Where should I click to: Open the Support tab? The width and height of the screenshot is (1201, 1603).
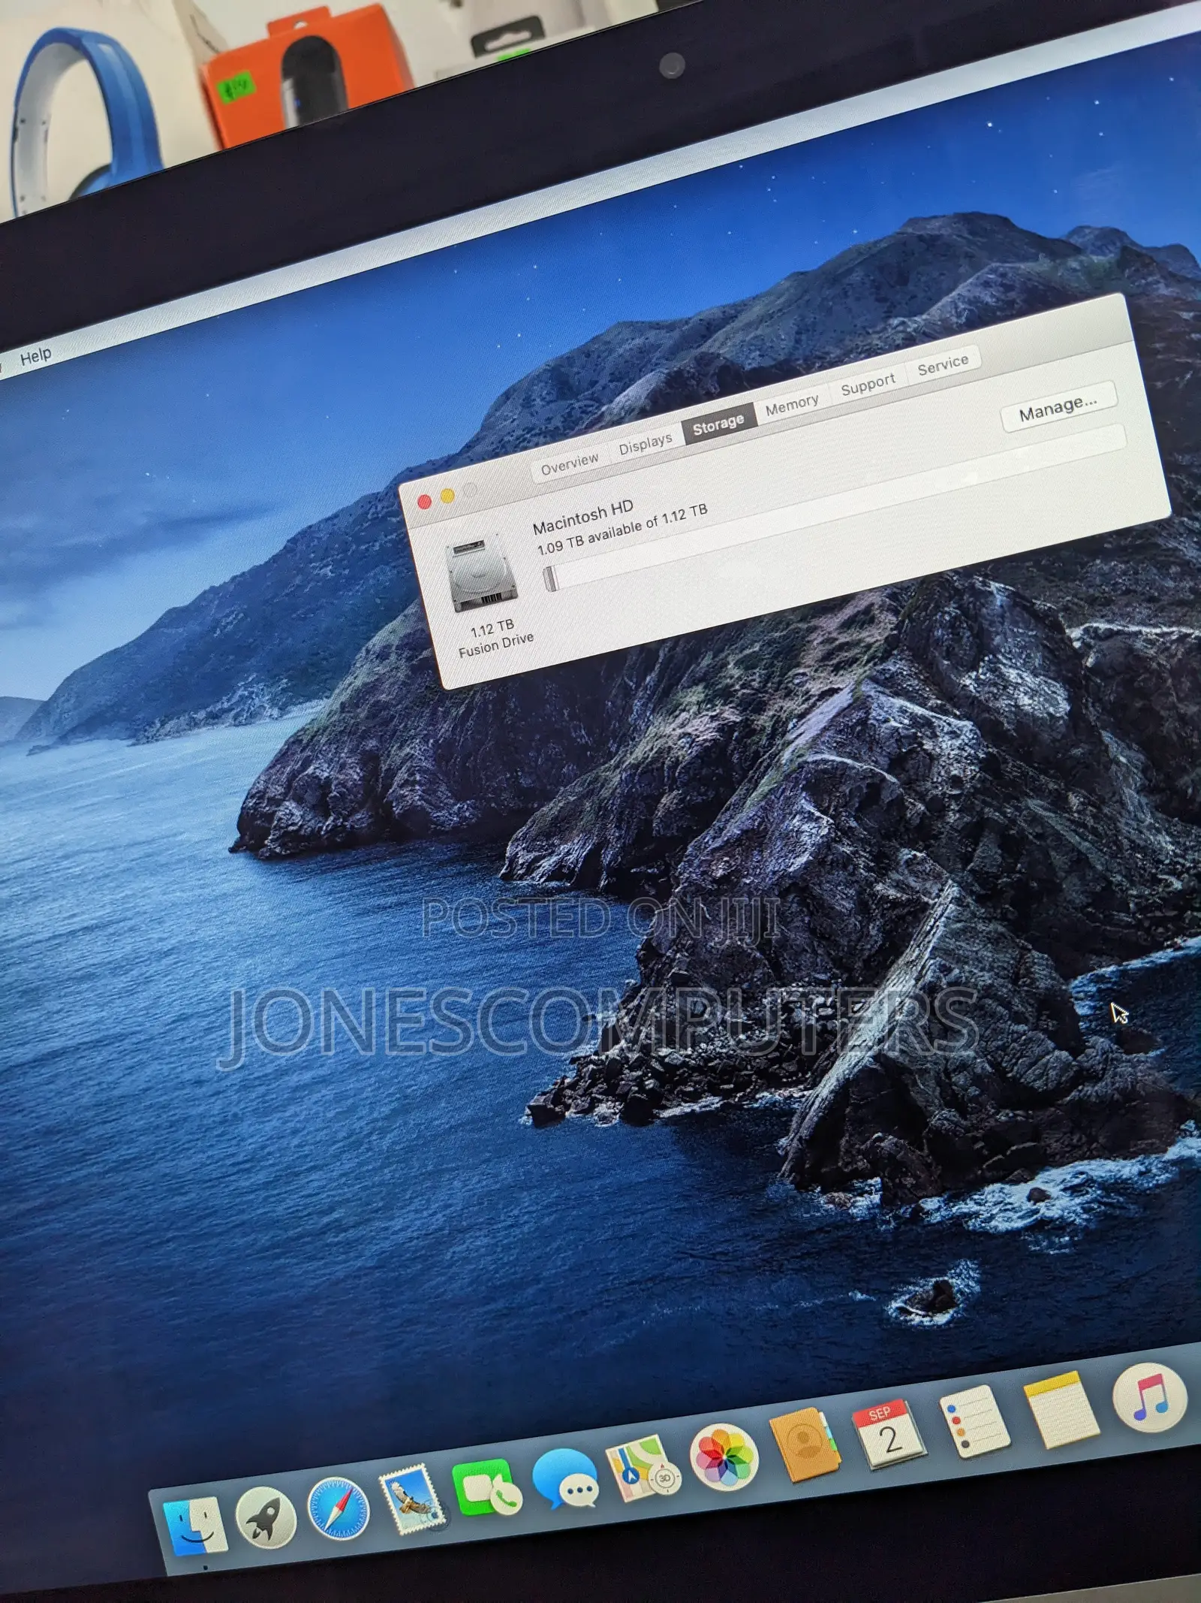click(x=868, y=385)
